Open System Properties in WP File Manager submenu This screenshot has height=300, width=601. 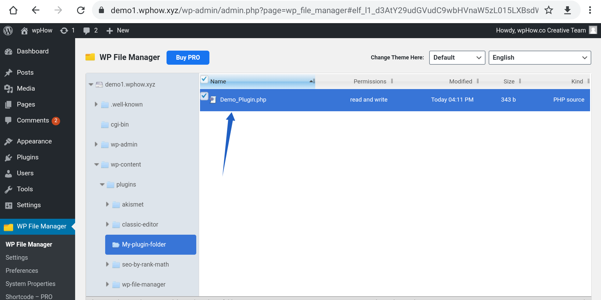click(x=30, y=284)
